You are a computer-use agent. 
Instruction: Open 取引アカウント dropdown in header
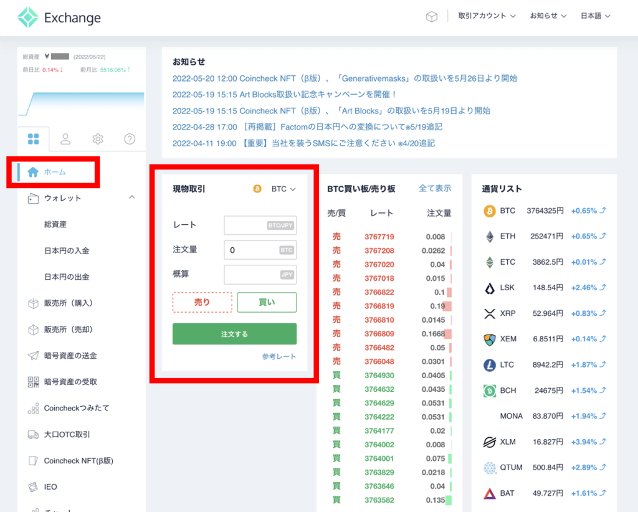[x=487, y=16]
